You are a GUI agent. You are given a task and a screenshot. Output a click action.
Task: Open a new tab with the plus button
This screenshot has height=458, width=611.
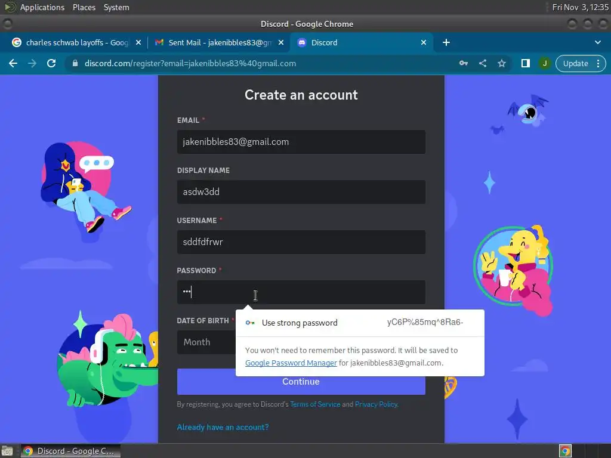click(x=446, y=42)
